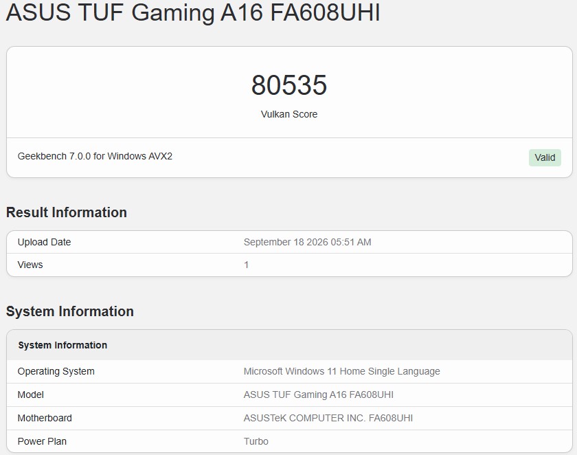Select 'Microsoft Windows 11 Home Single Language' value
Viewport: 577px width, 455px height.
(x=342, y=371)
